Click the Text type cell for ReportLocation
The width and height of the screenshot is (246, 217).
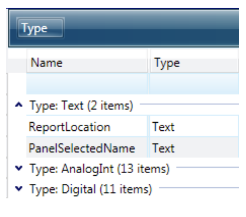(x=193, y=127)
